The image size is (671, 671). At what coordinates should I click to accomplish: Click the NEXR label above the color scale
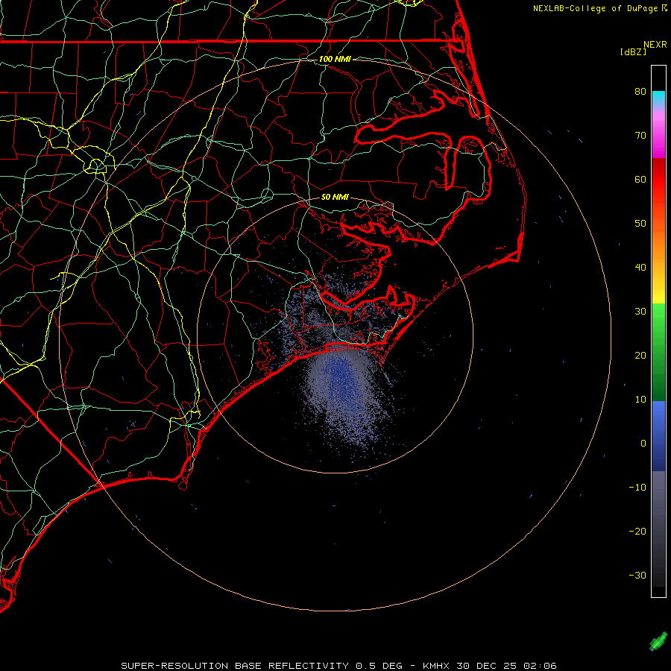(655, 45)
